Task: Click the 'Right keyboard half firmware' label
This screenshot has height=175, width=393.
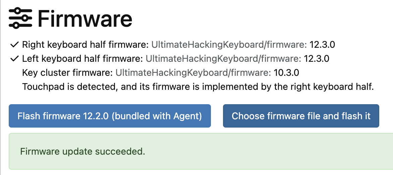Action: [x=86, y=44]
